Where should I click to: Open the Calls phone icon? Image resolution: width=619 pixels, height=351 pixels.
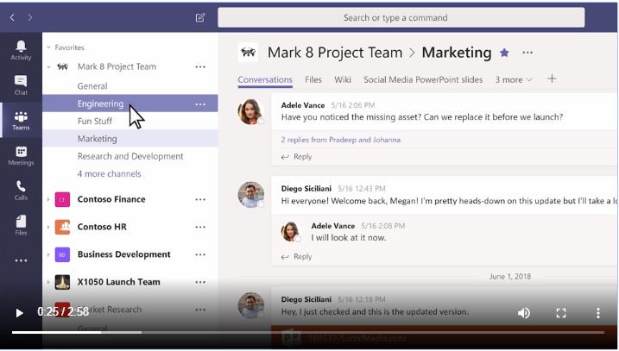click(21, 191)
